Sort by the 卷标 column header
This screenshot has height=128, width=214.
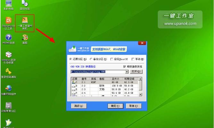pyautogui.click(x=104, y=79)
